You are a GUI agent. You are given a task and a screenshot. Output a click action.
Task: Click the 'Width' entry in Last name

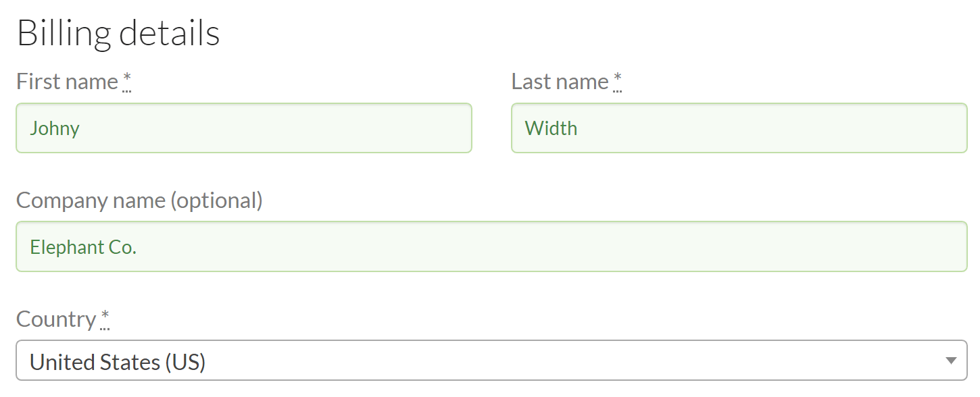coord(550,128)
